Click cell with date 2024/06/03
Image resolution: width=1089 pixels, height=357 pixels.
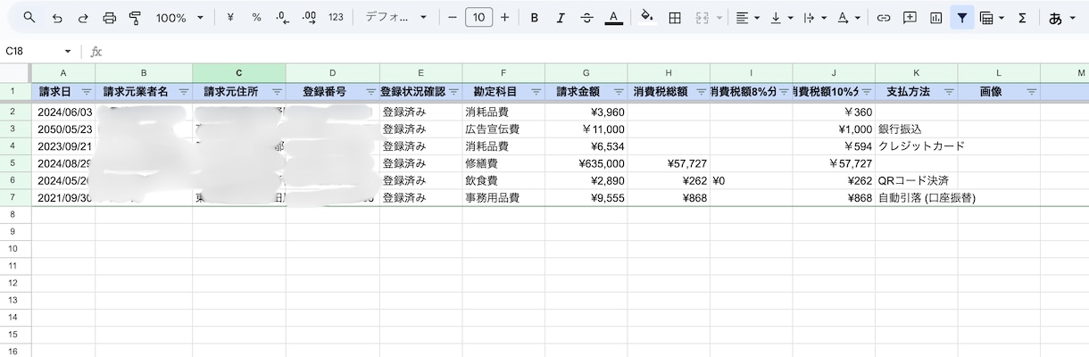63,112
